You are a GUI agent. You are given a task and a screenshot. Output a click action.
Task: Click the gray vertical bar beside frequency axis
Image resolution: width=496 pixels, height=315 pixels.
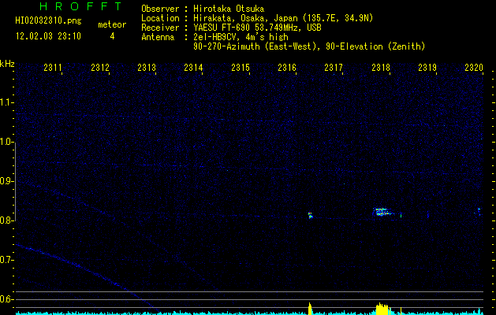(x=16, y=181)
